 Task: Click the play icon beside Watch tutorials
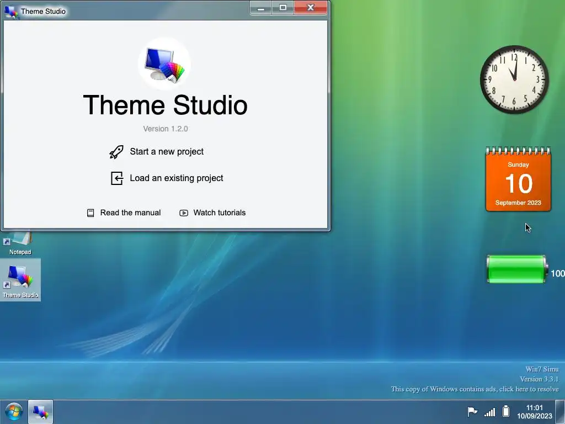coord(184,213)
